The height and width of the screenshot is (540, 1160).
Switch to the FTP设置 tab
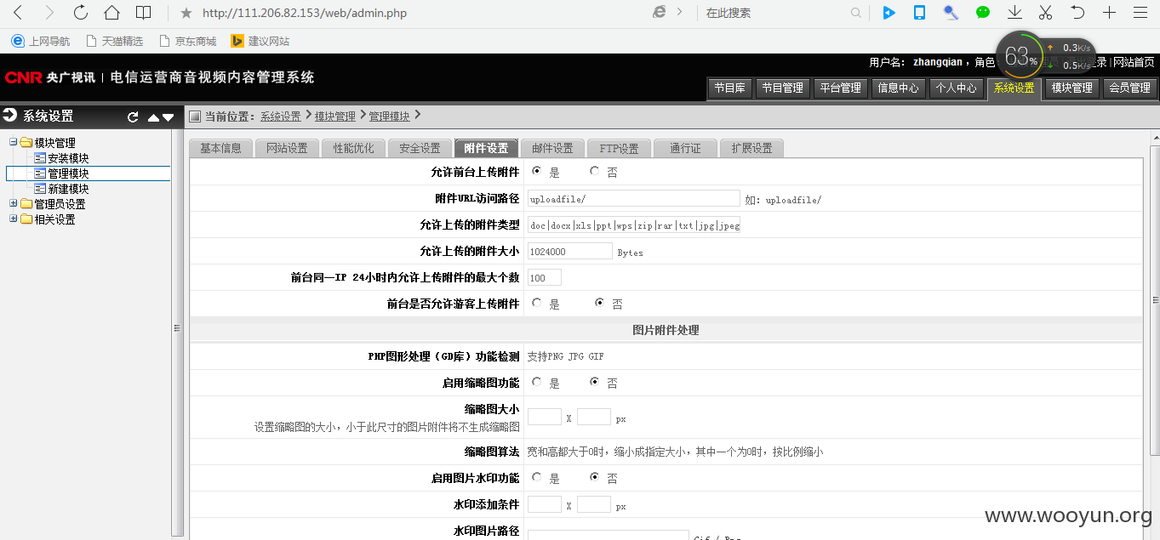pos(619,148)
